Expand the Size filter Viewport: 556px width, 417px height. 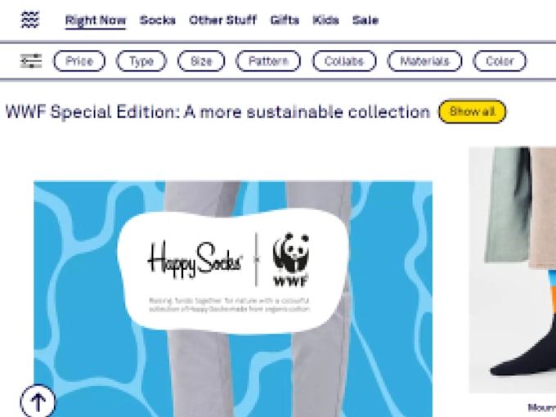(x=201, y=61)
